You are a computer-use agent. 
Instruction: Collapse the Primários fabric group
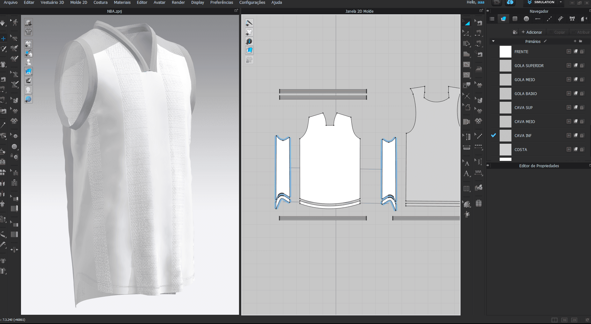(x=493, y=41)
